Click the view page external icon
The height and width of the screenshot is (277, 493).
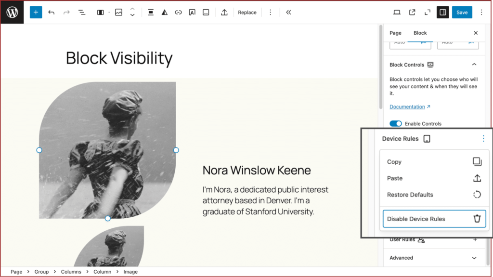point(412,13)
